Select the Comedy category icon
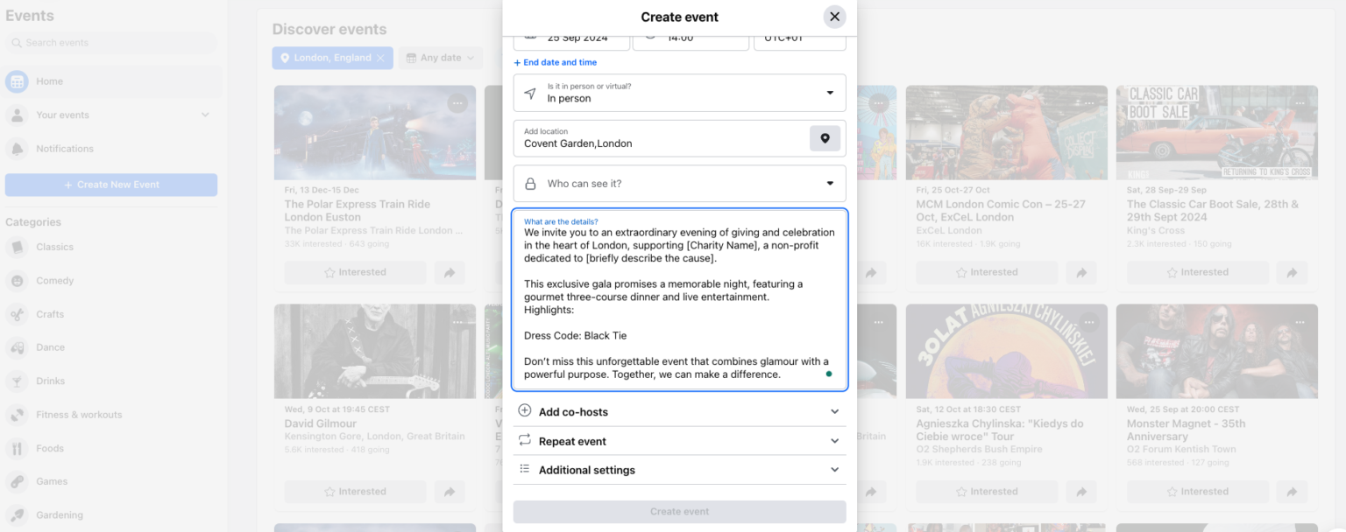This screenshot has height=532, width=1346. (17, 280)
